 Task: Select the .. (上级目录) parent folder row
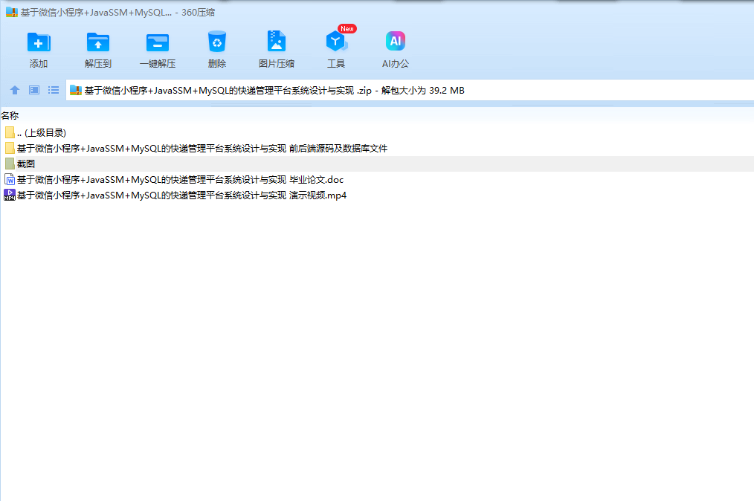click(x=377, y=133)
